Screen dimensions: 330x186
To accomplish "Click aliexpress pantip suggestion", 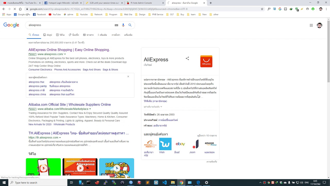I will point(38,86).
